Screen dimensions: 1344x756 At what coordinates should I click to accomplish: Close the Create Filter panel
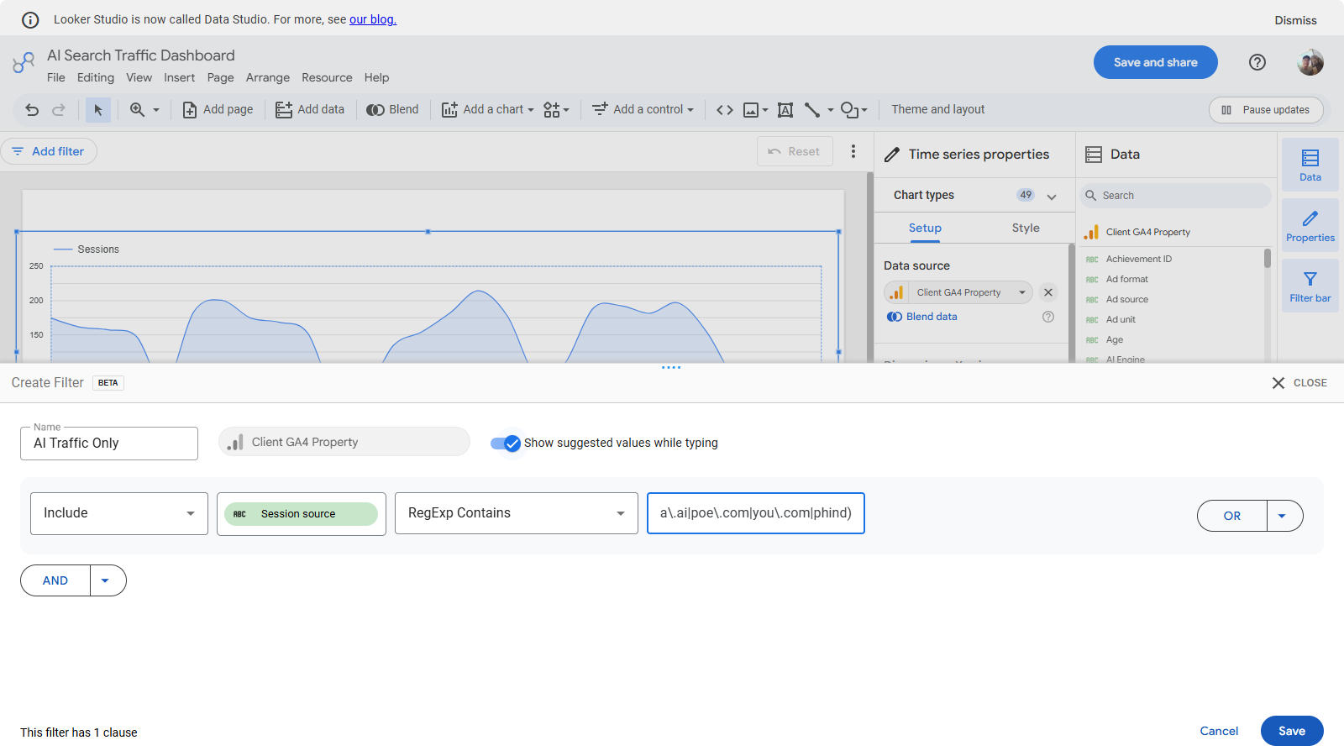tap(1299, 383)
